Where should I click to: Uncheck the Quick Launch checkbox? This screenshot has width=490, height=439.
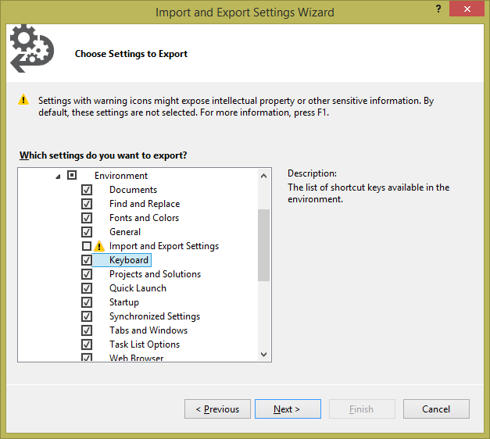87,288
